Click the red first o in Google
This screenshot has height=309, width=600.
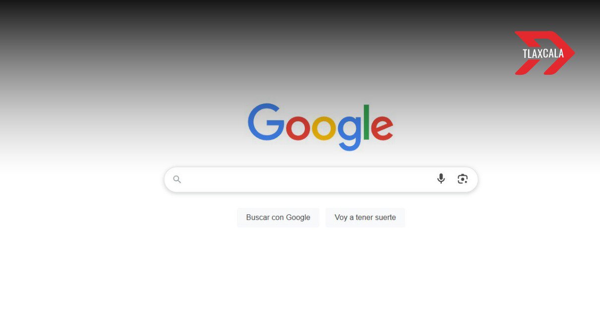click(x=298, y=127)
